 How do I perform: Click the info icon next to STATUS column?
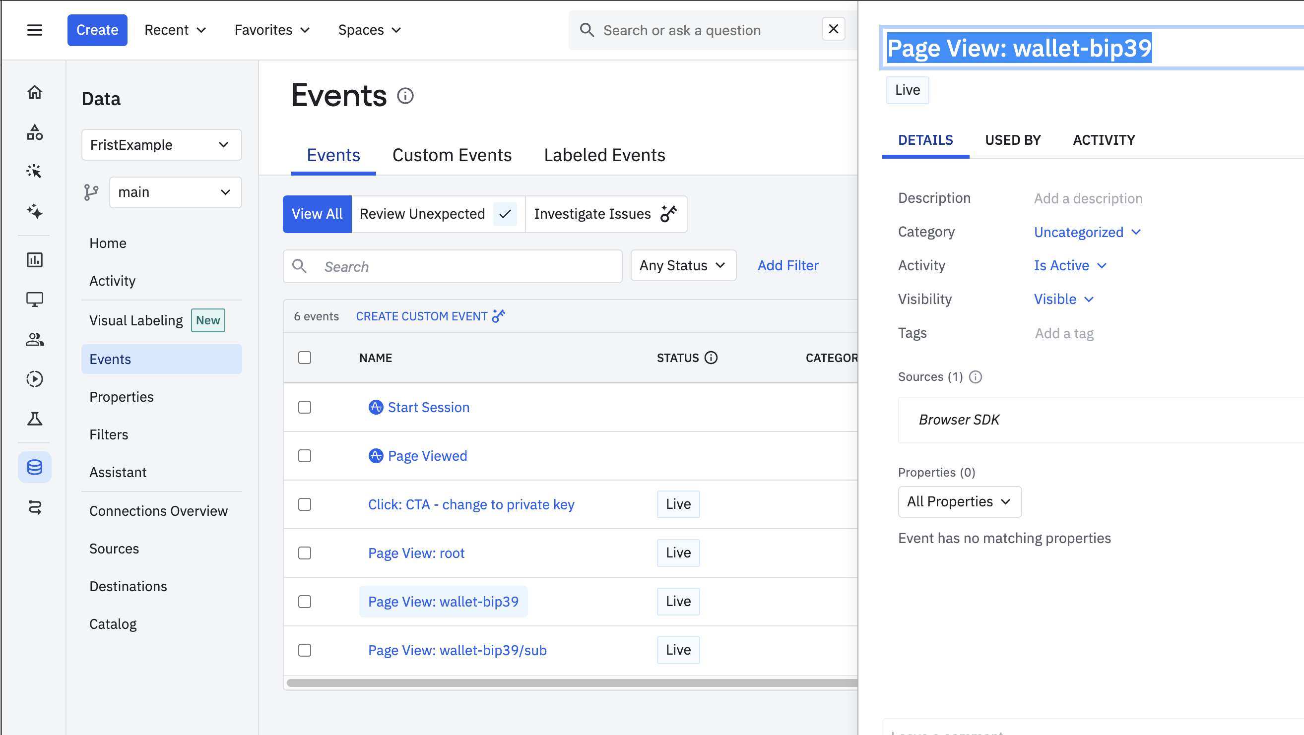point(711,358)
